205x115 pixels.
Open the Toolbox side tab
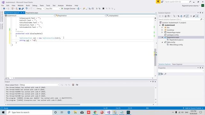pos(2,26)
